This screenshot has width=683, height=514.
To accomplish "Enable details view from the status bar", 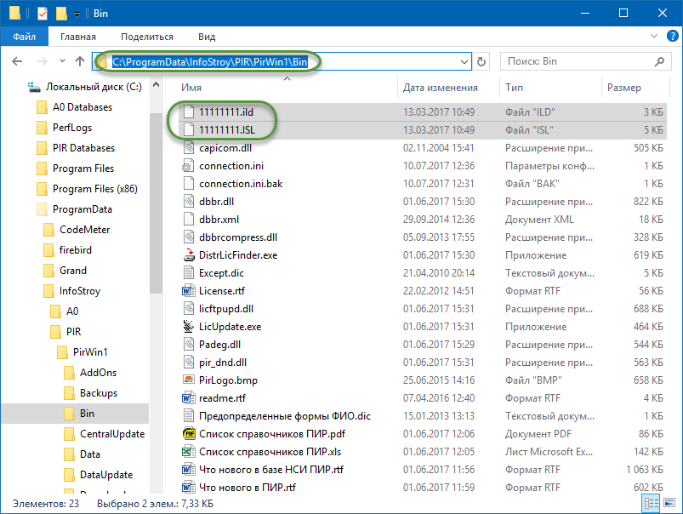I will 652,503.
